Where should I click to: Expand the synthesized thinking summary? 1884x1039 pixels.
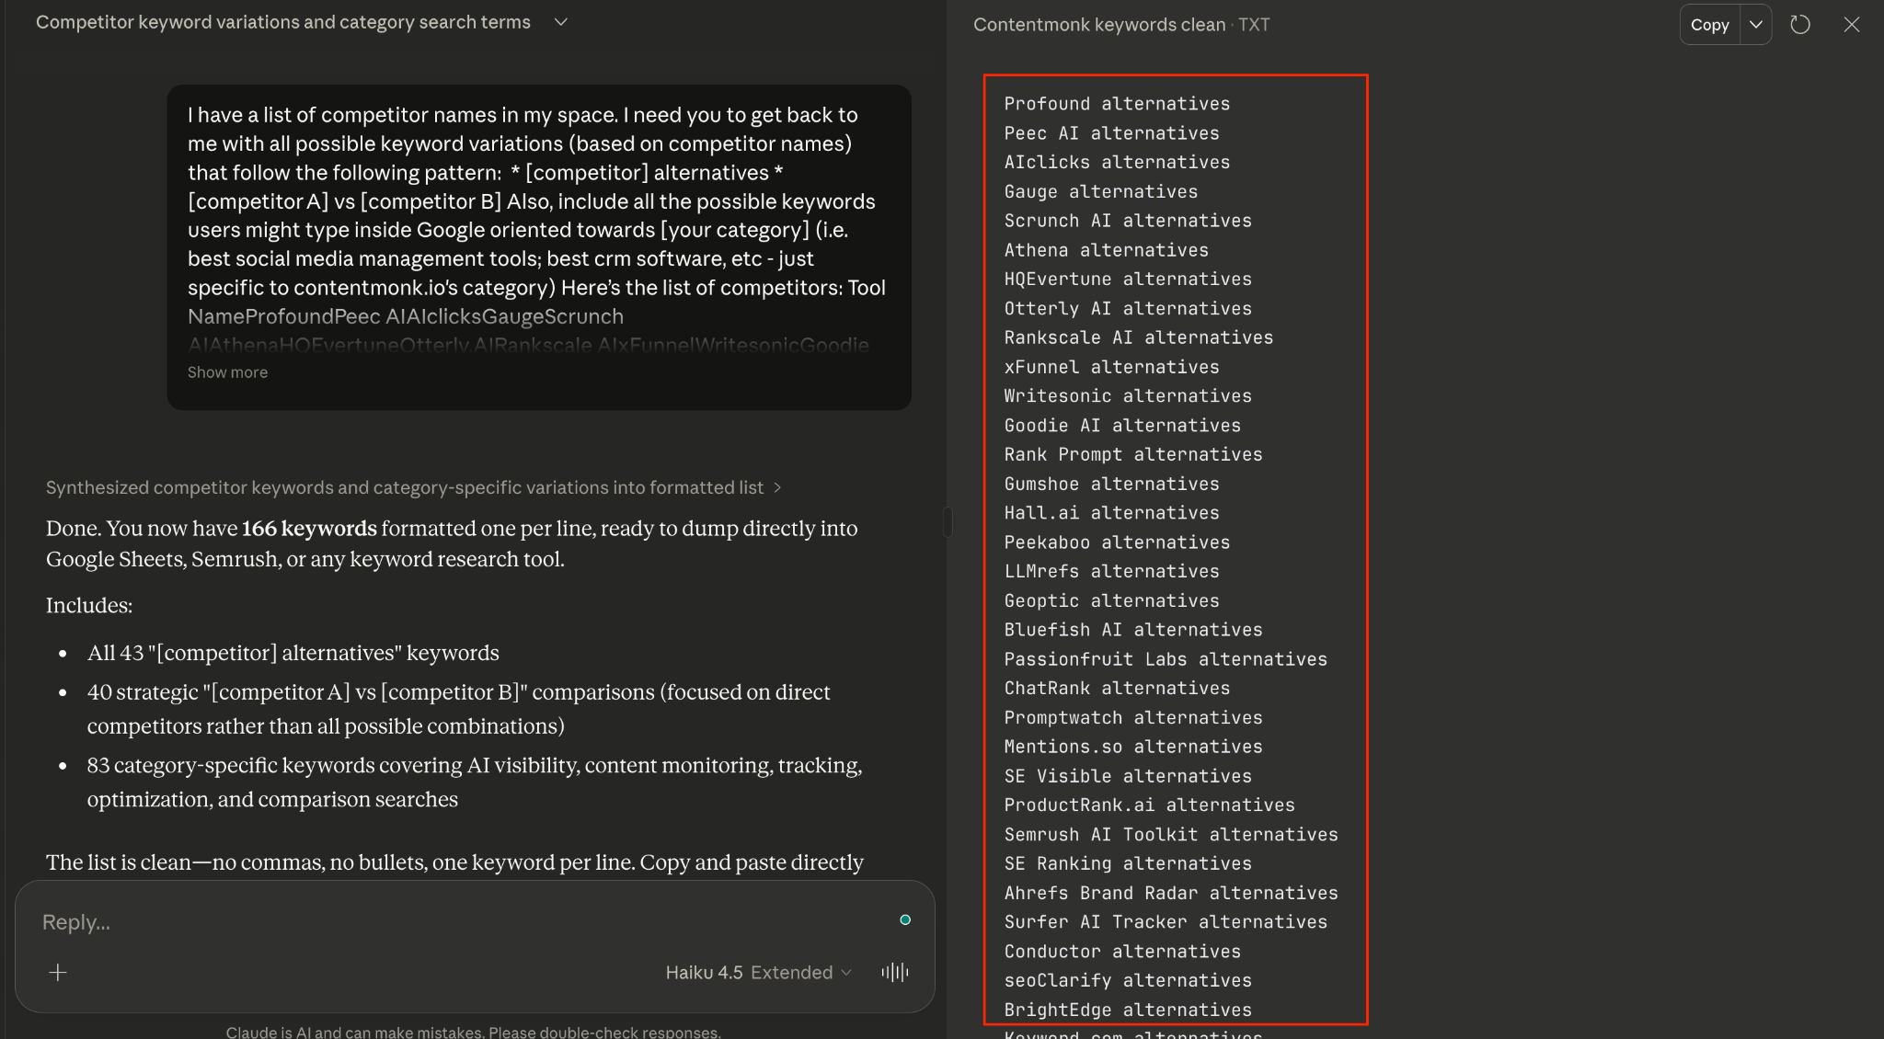[x=413, y=487]
